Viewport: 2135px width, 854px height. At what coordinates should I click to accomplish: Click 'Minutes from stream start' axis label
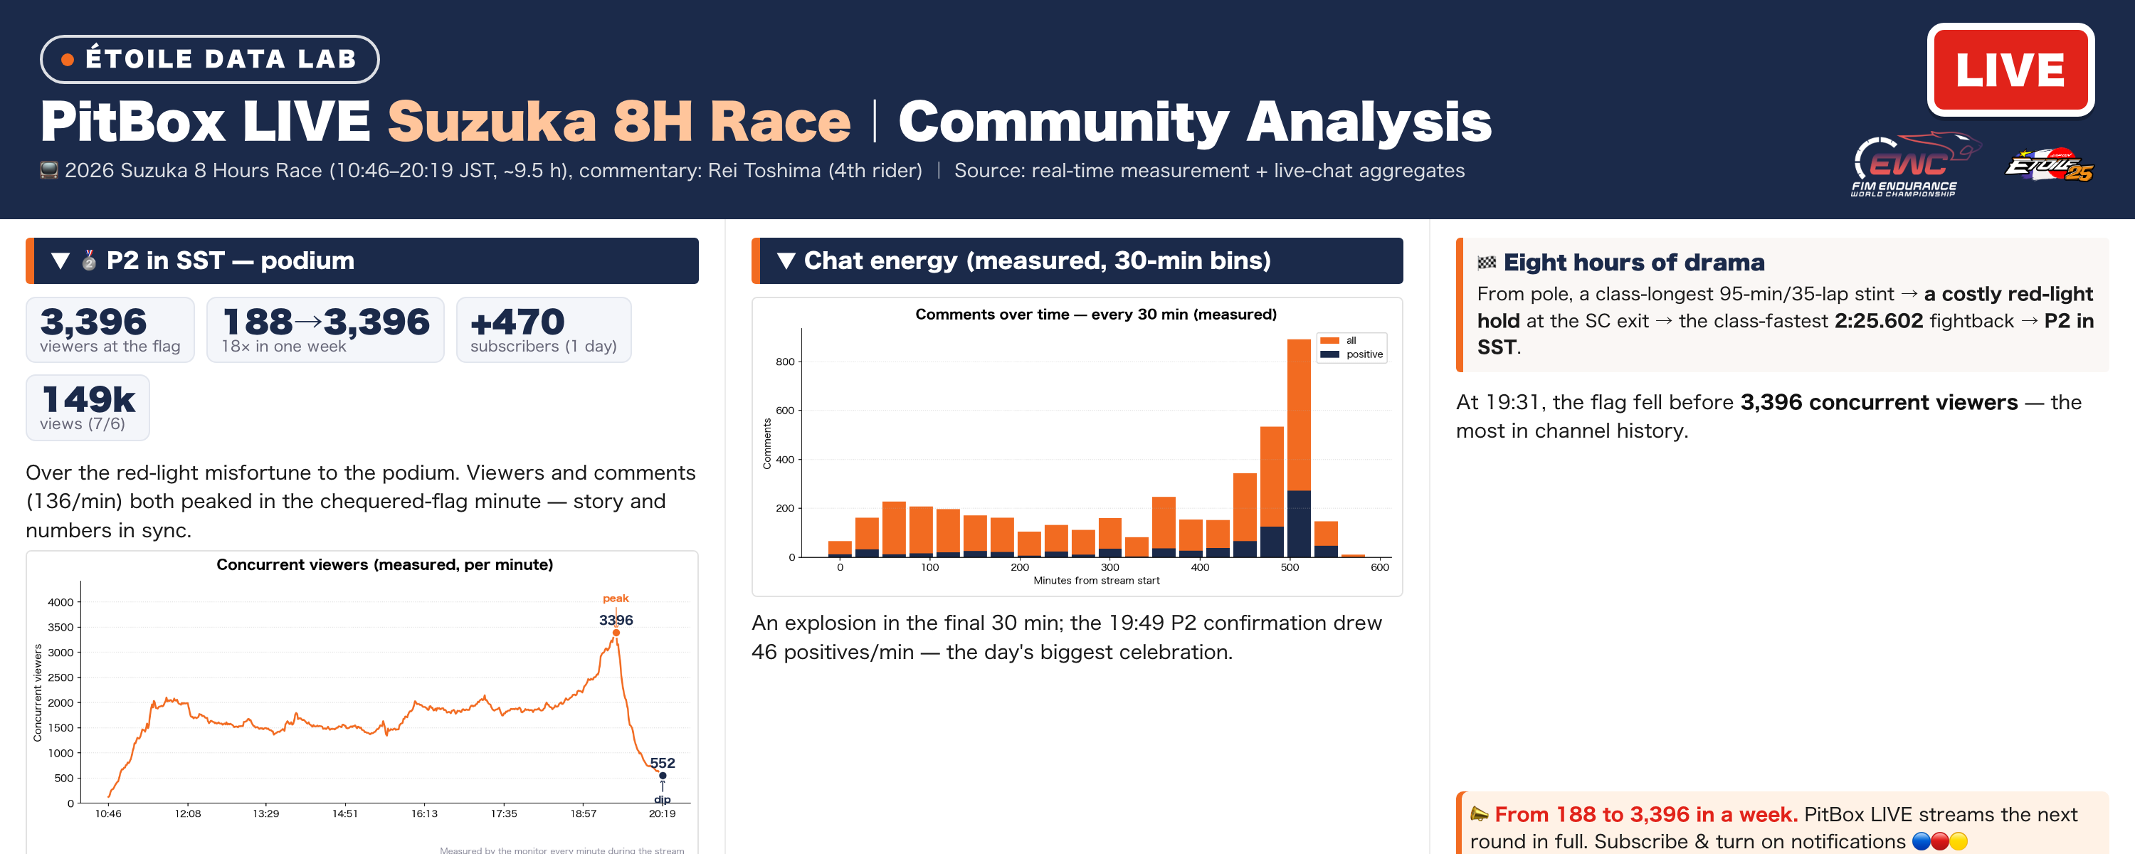coord(1097,581)
